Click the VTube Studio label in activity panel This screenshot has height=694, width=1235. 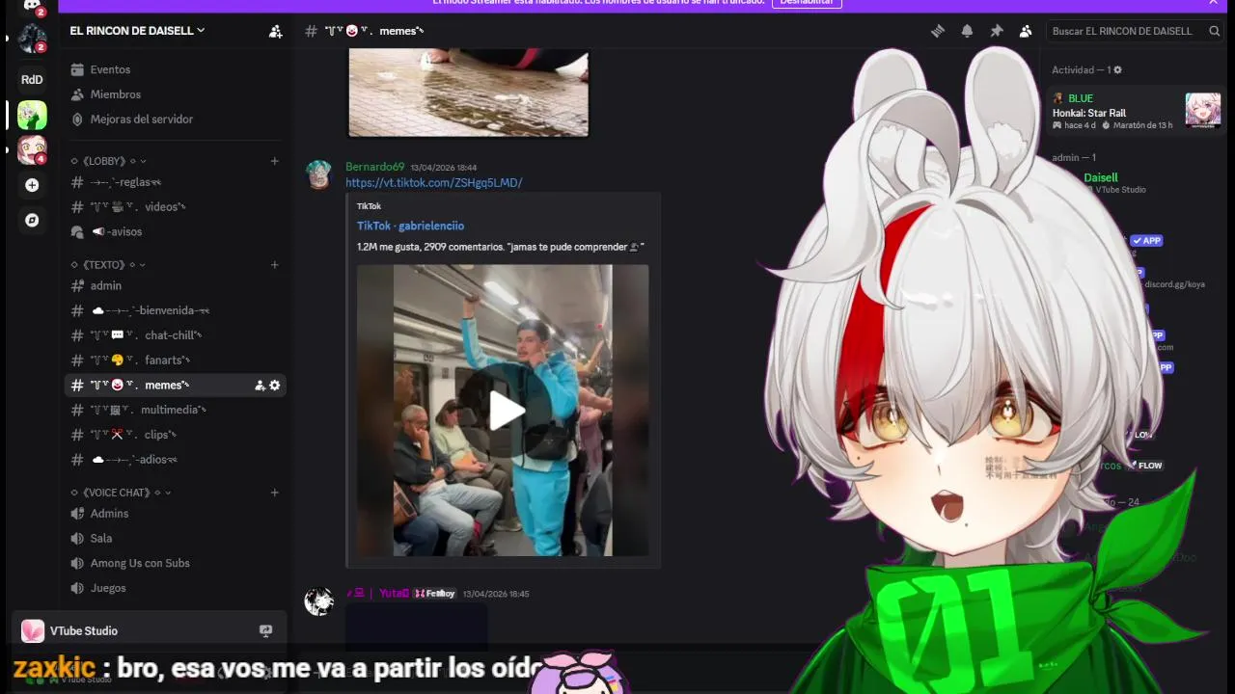point(1120,190)
